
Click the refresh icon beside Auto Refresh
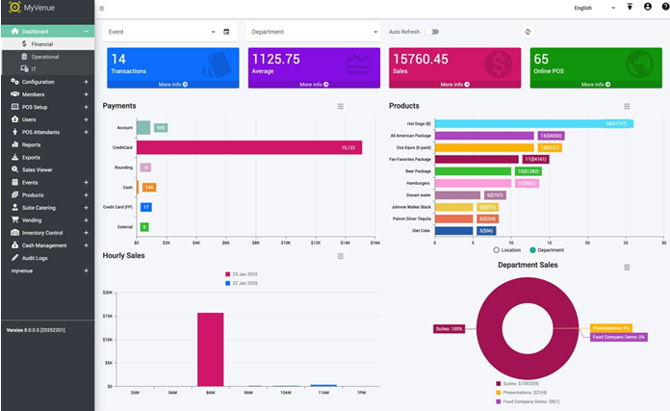(528, 32)
